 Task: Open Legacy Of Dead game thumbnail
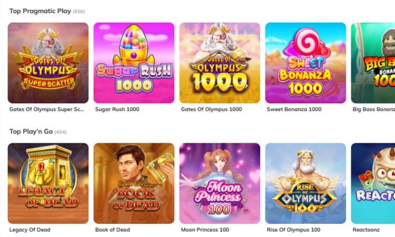pos(48,183)
